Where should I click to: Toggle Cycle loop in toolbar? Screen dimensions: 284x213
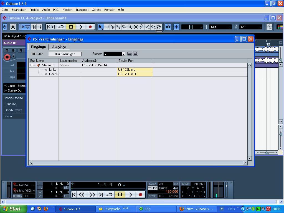[61, 27]
